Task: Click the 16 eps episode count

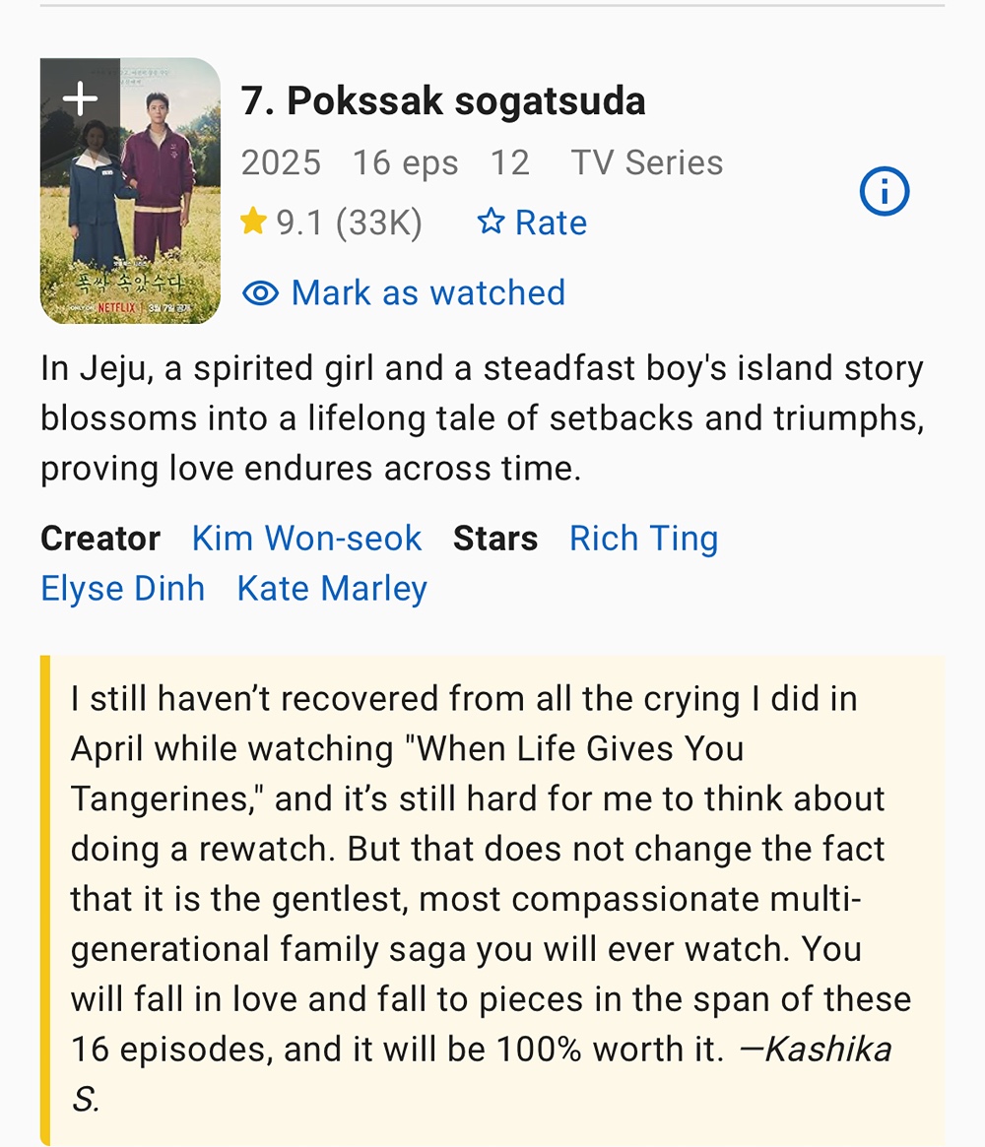Action: point(405,162)
